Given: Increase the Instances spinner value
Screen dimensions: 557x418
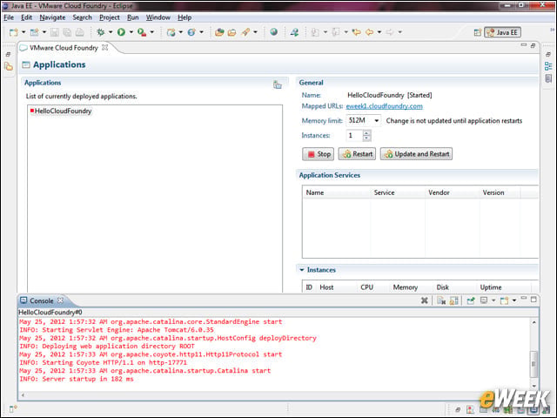Looking at the screenshot, I should point(366,132).
